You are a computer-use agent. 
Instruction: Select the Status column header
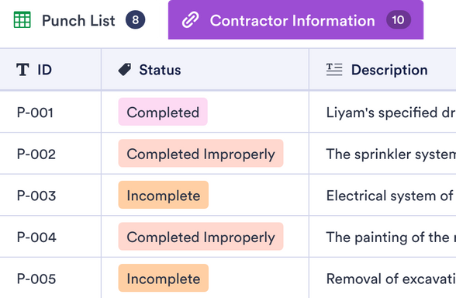tap(205, 70)
